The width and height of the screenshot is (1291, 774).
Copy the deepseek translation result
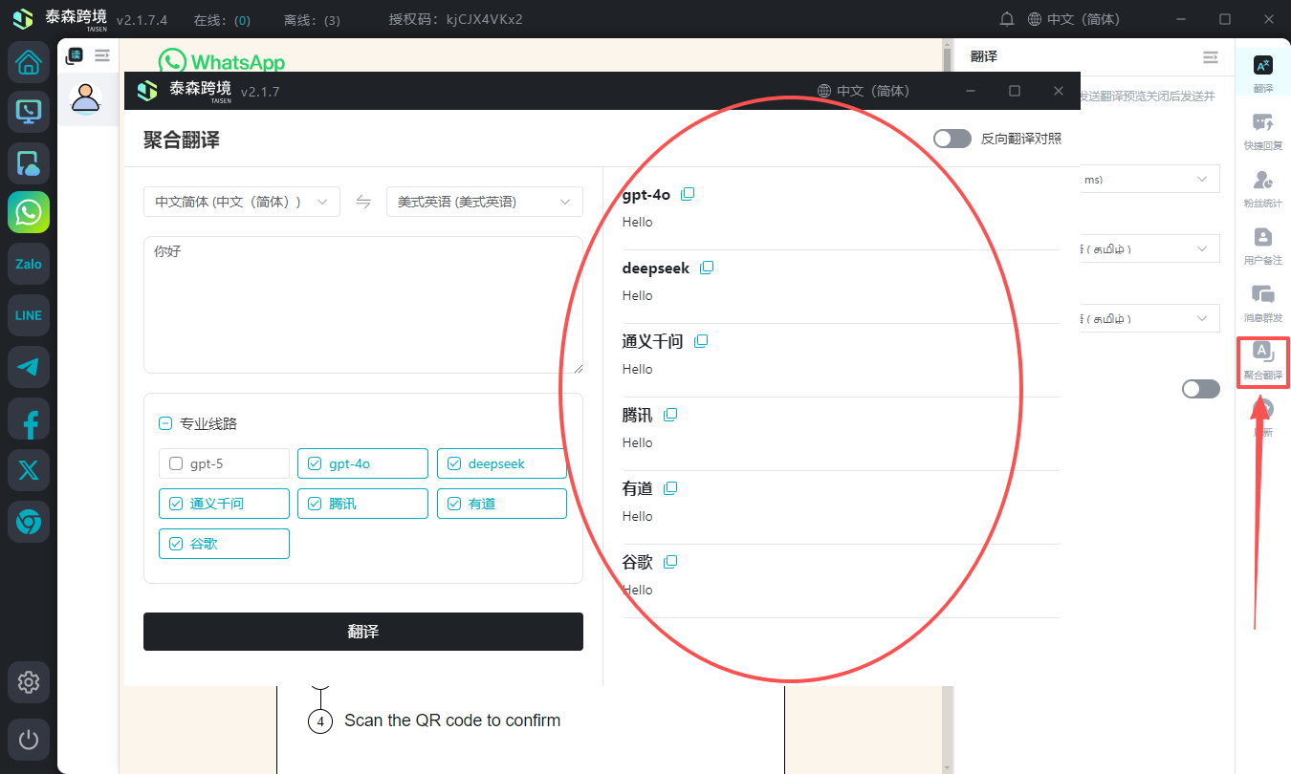point(707,268)
